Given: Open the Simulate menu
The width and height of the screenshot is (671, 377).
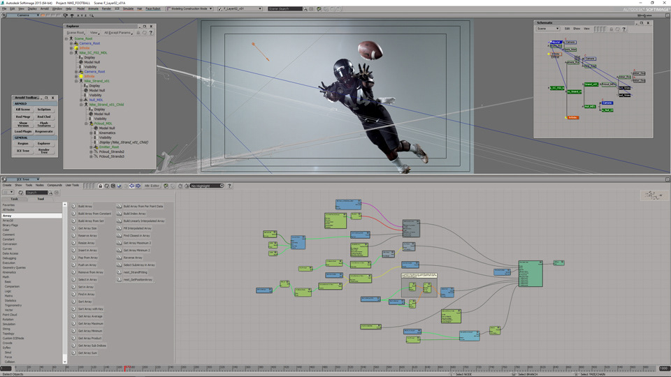Looking at the screenshot, I should tap(128, 9).
